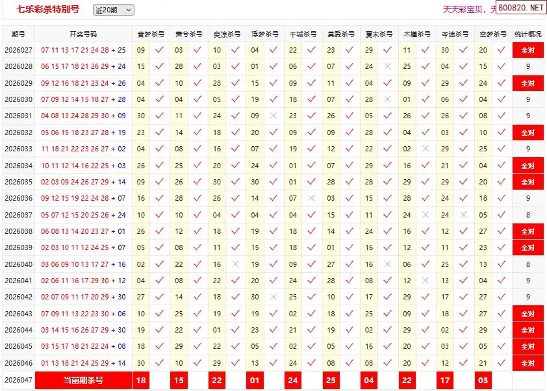
Task: Click the red checkmark in row 2026044 浮梦杀号
Action: click(273, 331)
